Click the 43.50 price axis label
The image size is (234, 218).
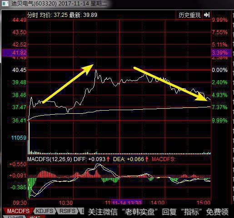pos(19,32)
